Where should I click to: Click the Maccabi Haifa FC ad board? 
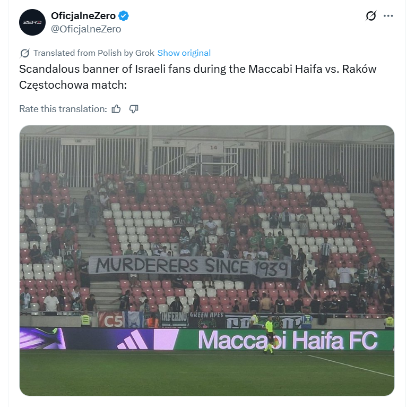tap(288, 341)
